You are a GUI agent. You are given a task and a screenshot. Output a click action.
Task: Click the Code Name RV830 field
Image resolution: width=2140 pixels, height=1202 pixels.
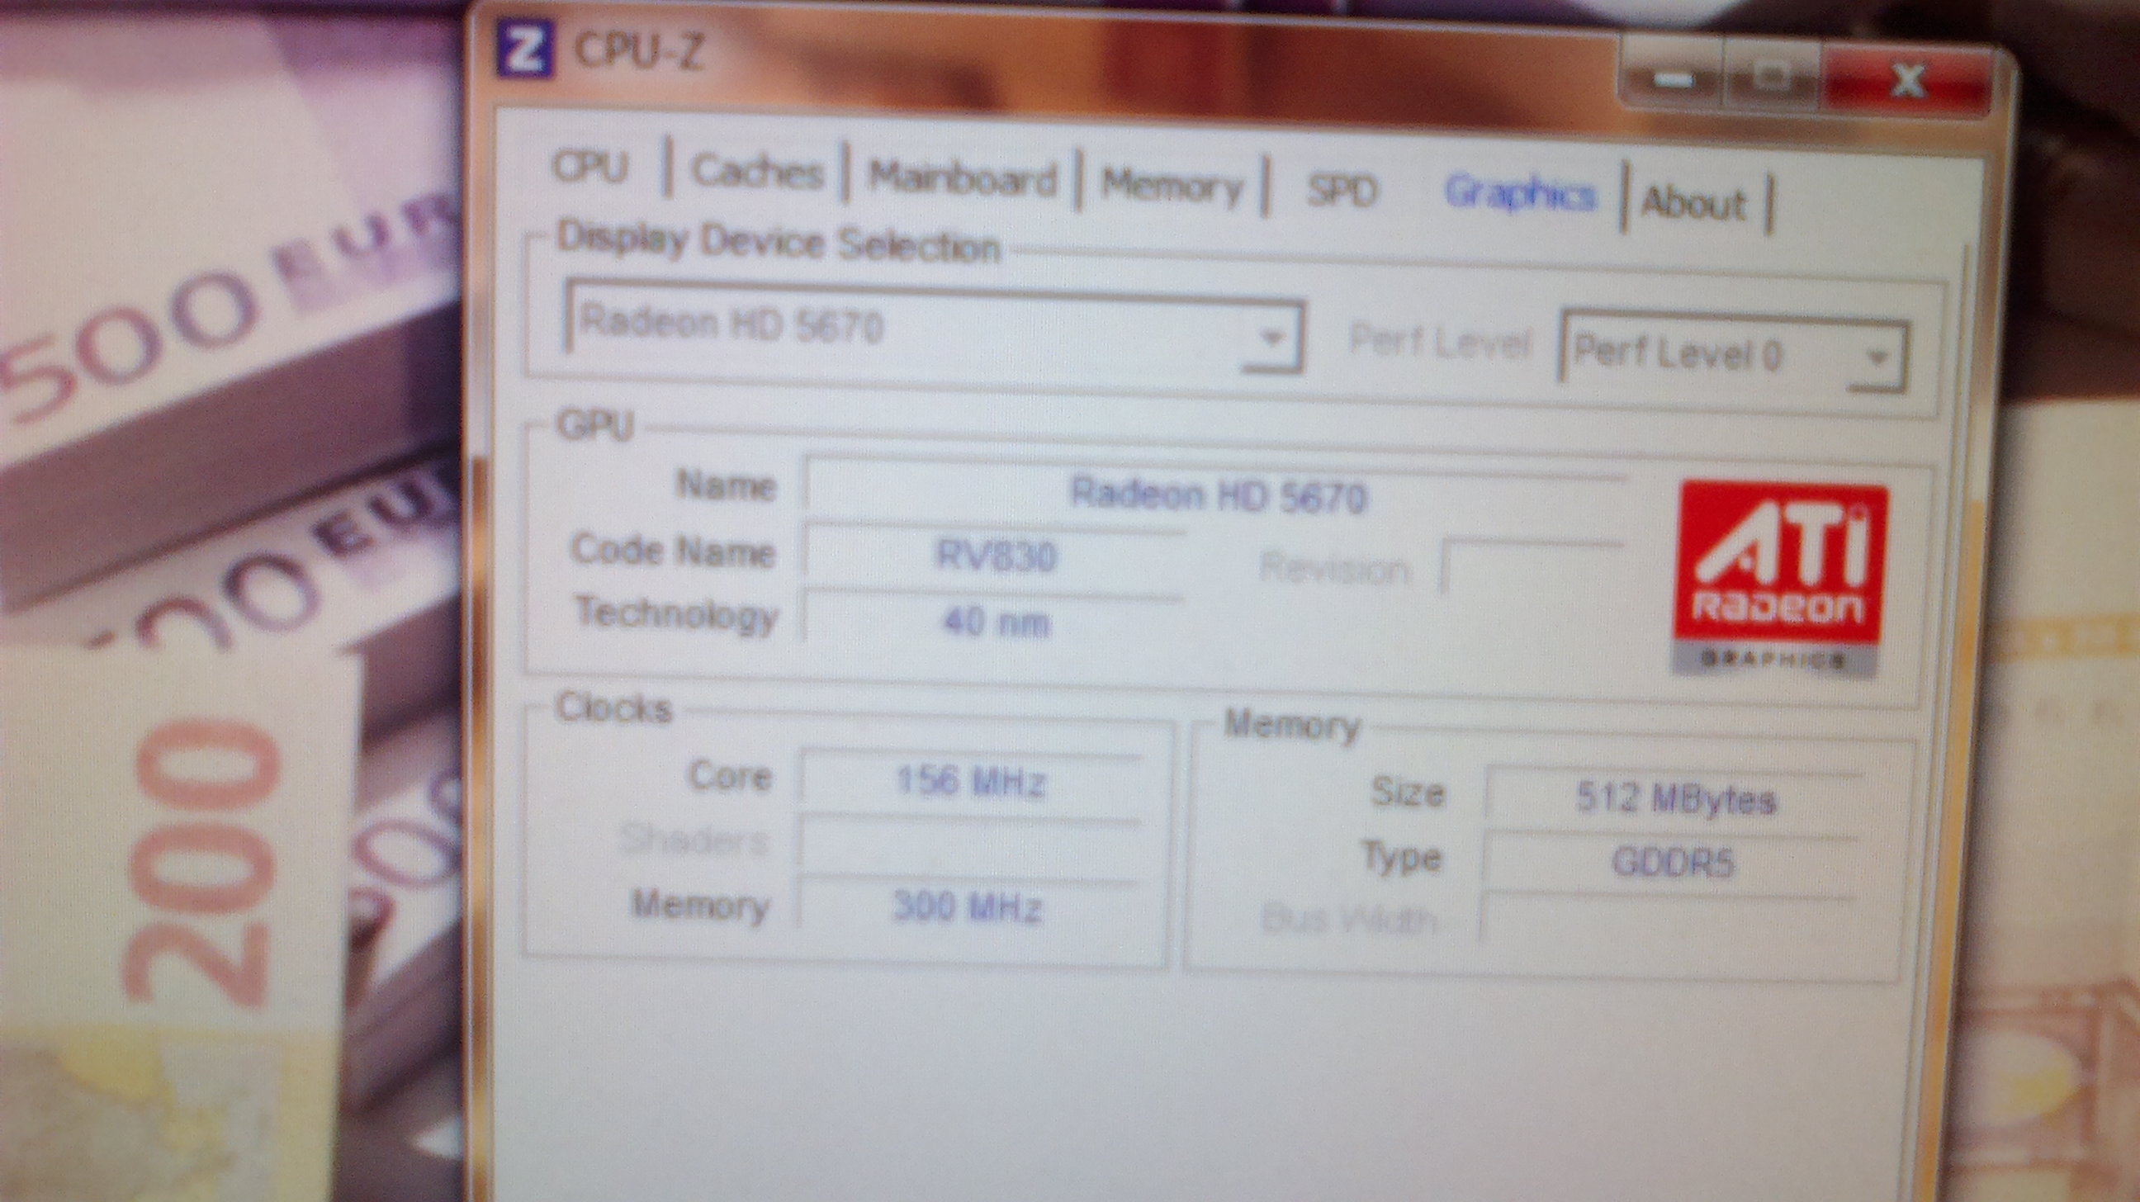point(995,556)
